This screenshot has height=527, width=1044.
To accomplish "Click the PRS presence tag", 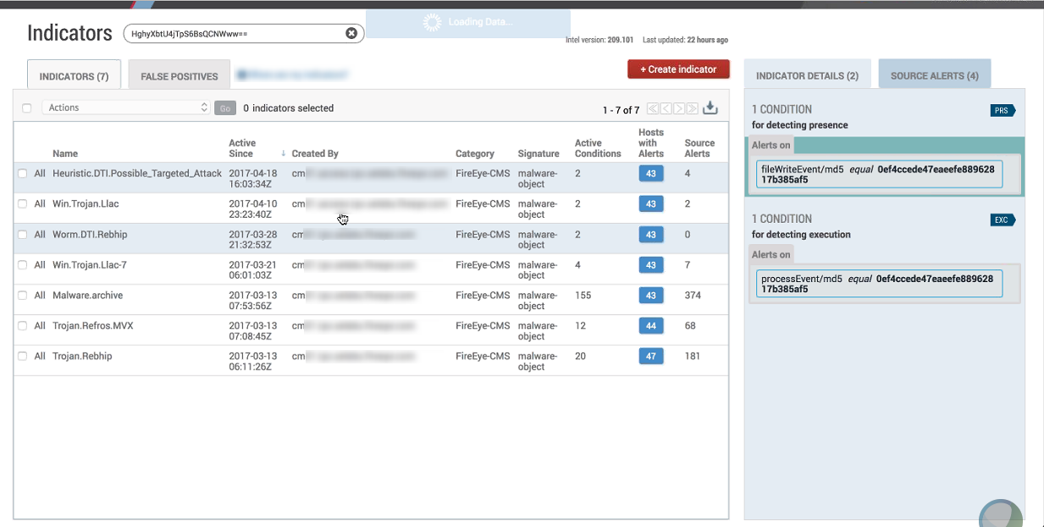I will [1003, 110].
